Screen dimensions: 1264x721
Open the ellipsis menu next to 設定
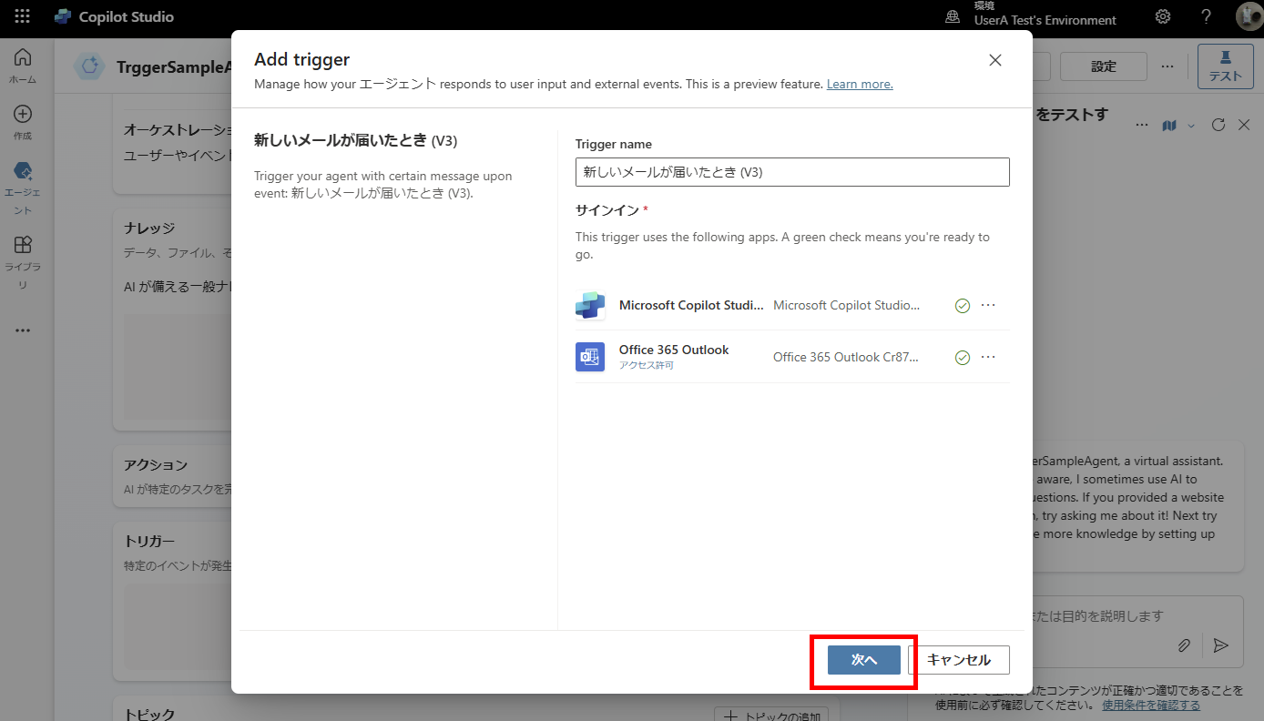1167,66
